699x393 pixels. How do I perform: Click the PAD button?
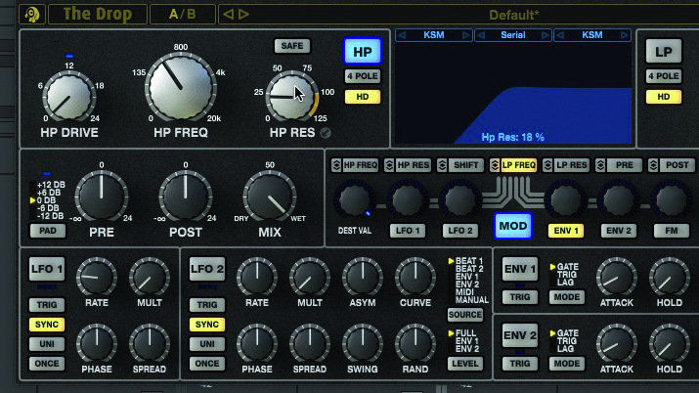[48, 231]
